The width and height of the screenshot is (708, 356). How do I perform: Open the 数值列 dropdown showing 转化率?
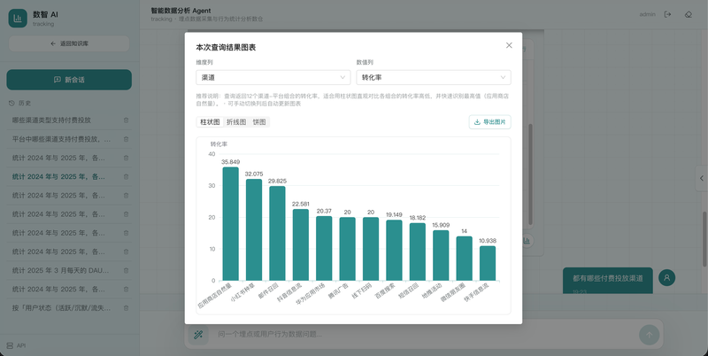434,77
